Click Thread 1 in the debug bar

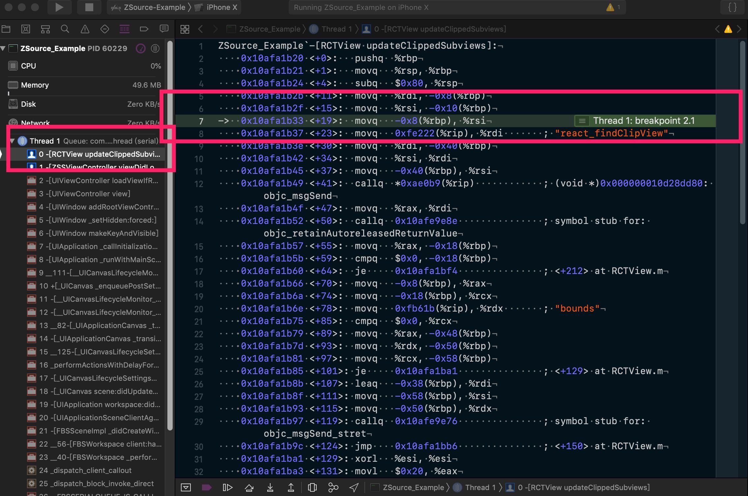click(x=475, y=487)
